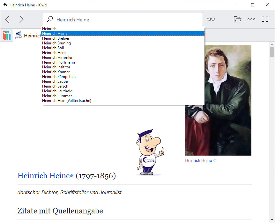Open the local files folder icon
275x223 pixels.
point(237,19)
